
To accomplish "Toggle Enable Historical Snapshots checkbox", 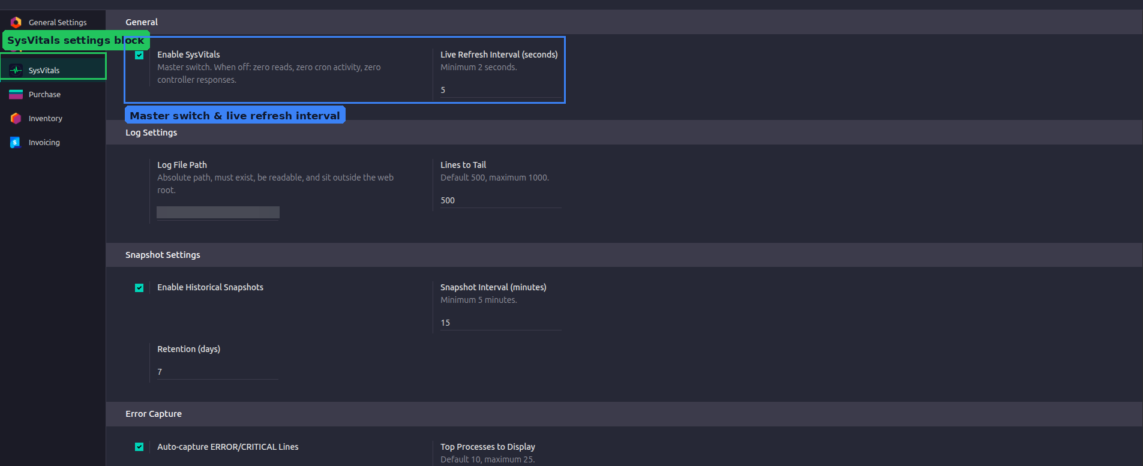I will click(x=139, y=288).
